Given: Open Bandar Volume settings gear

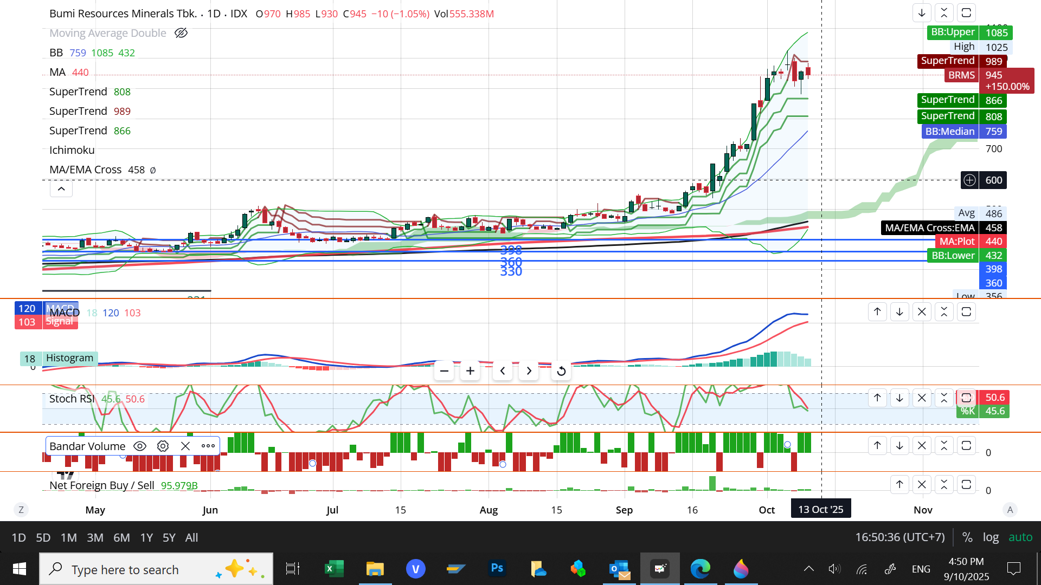Looking at the screenshot, I should tap(163, 446).
